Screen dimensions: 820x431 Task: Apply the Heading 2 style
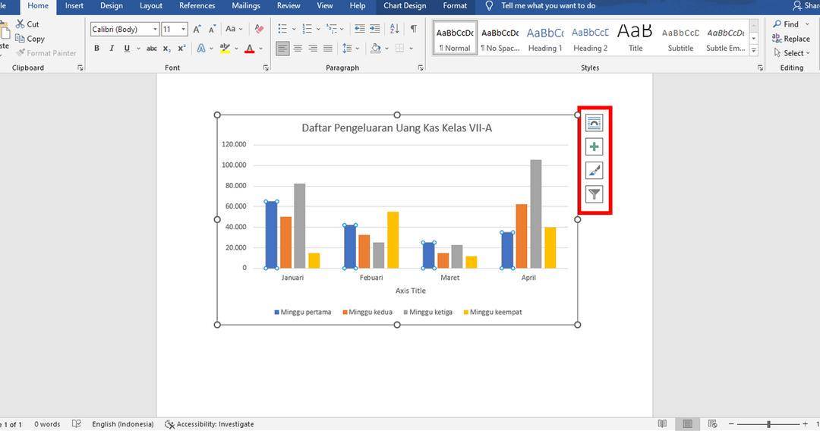click(591, 38)
